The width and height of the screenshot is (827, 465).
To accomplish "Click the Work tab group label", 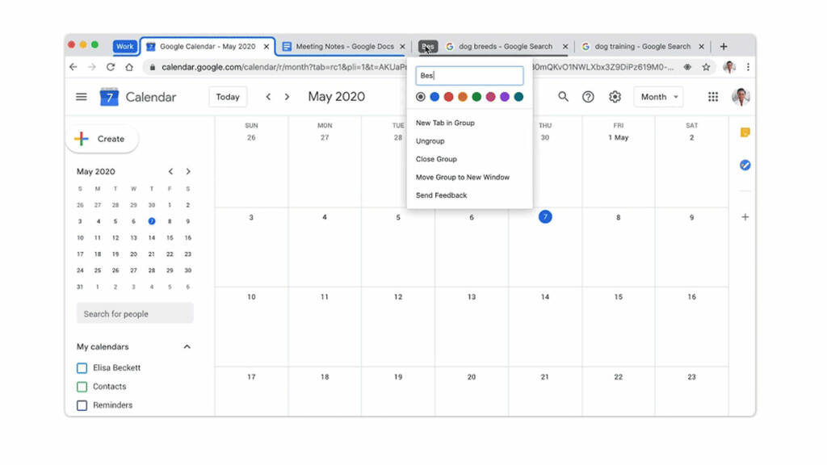I will pyautogui.click(x=125, y=46).
